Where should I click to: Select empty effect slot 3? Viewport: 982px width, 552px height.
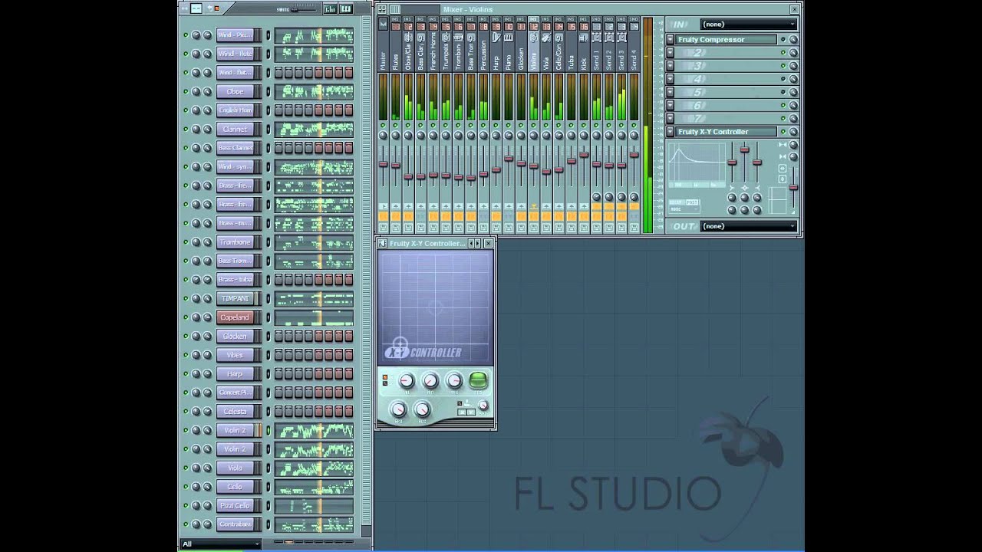tap(727, 66)
